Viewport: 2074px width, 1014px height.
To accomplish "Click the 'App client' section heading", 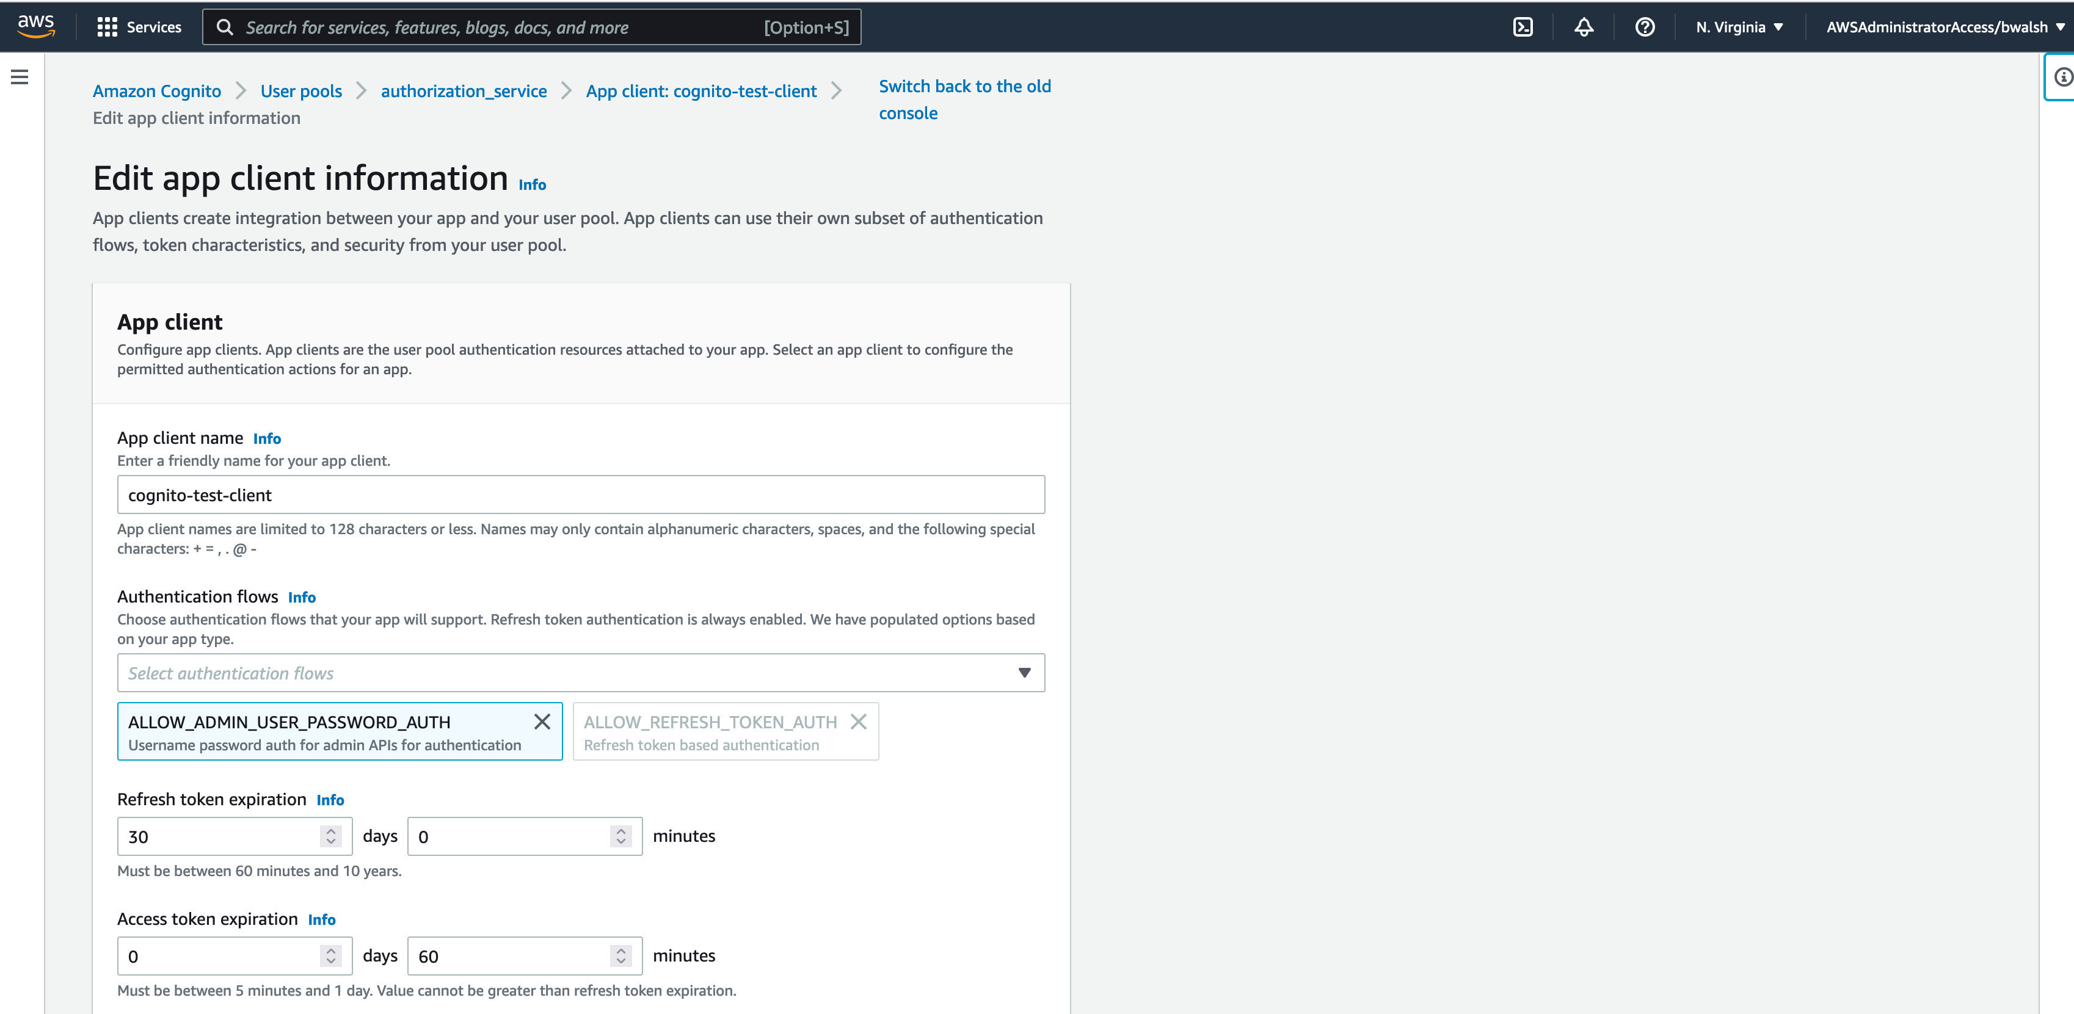I will [170, 322].
